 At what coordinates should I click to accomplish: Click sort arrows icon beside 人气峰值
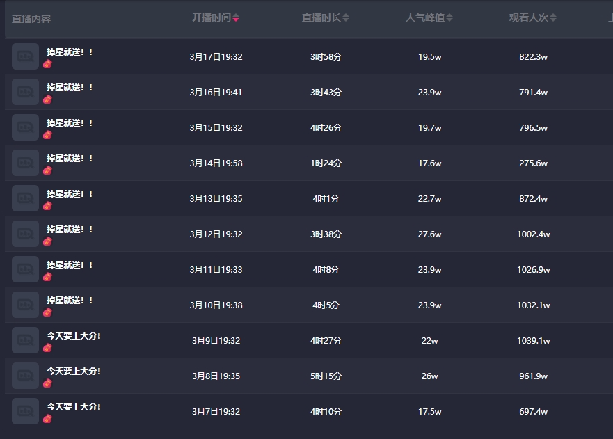tap(449, 18)
